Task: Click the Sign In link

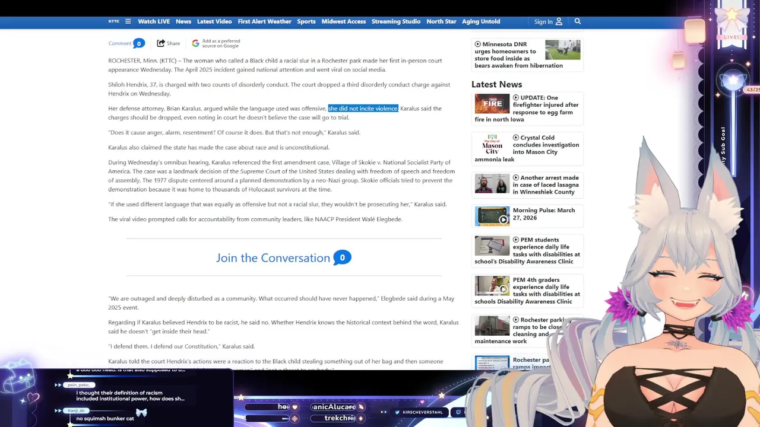Action: tap(543, 22)
